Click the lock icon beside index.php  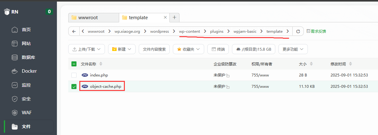coord(228,76)
